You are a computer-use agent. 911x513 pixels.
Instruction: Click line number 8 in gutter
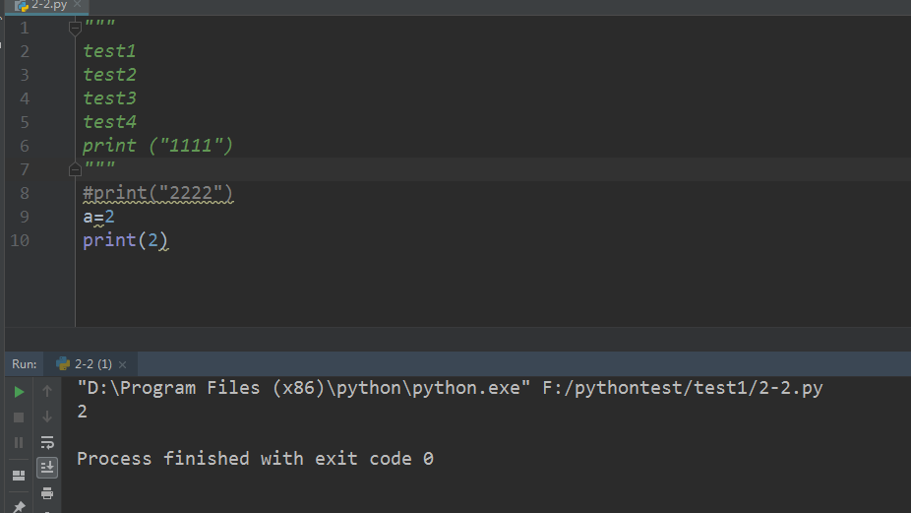25,193
